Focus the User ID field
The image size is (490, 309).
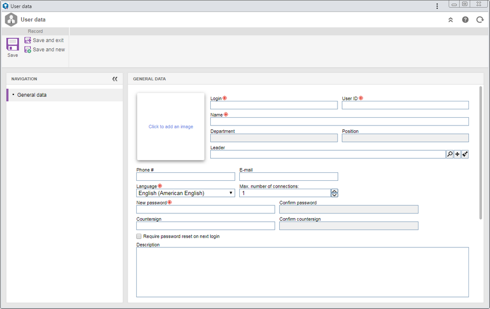[405, 105]
